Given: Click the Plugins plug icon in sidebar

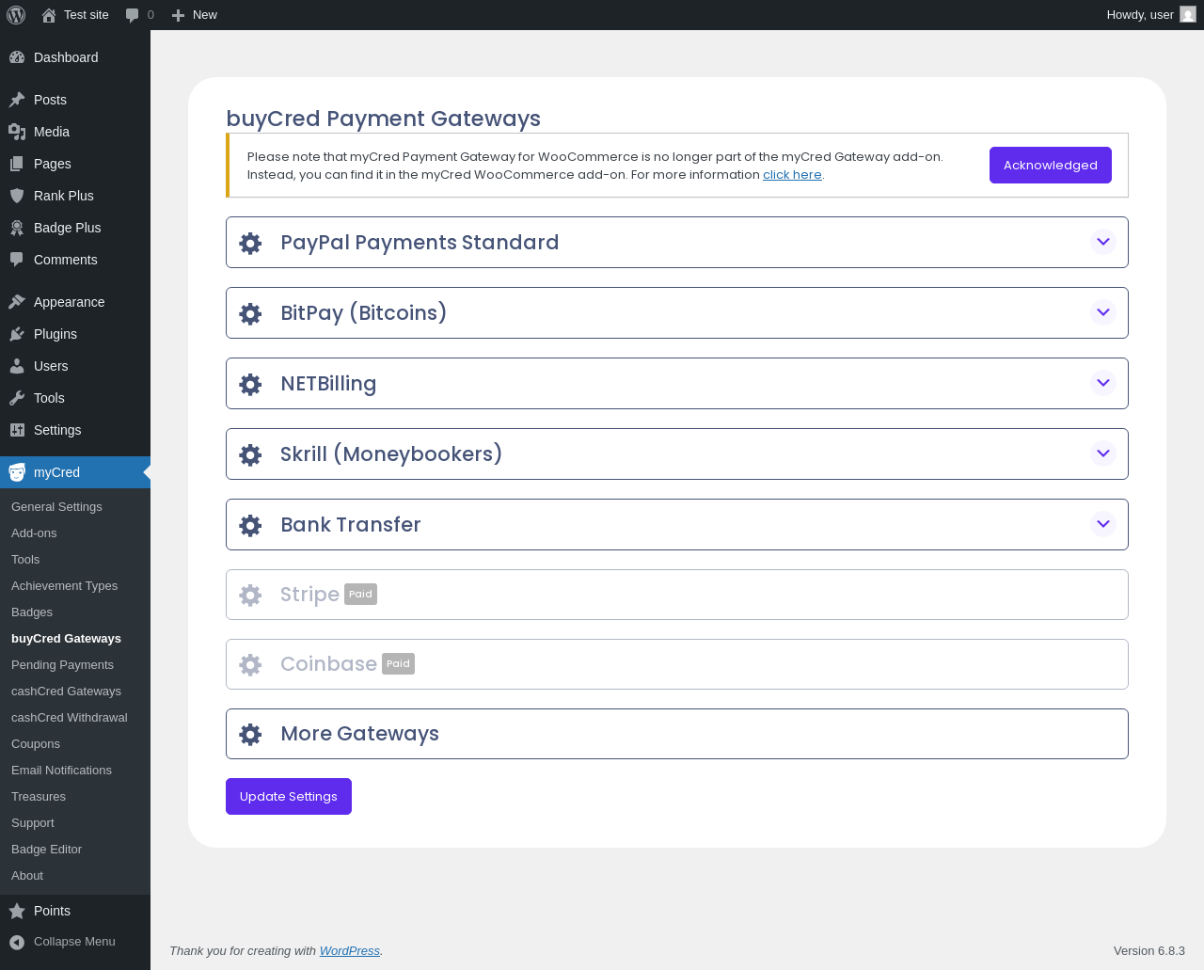Looking at the screenshot, I should (17, 334).
